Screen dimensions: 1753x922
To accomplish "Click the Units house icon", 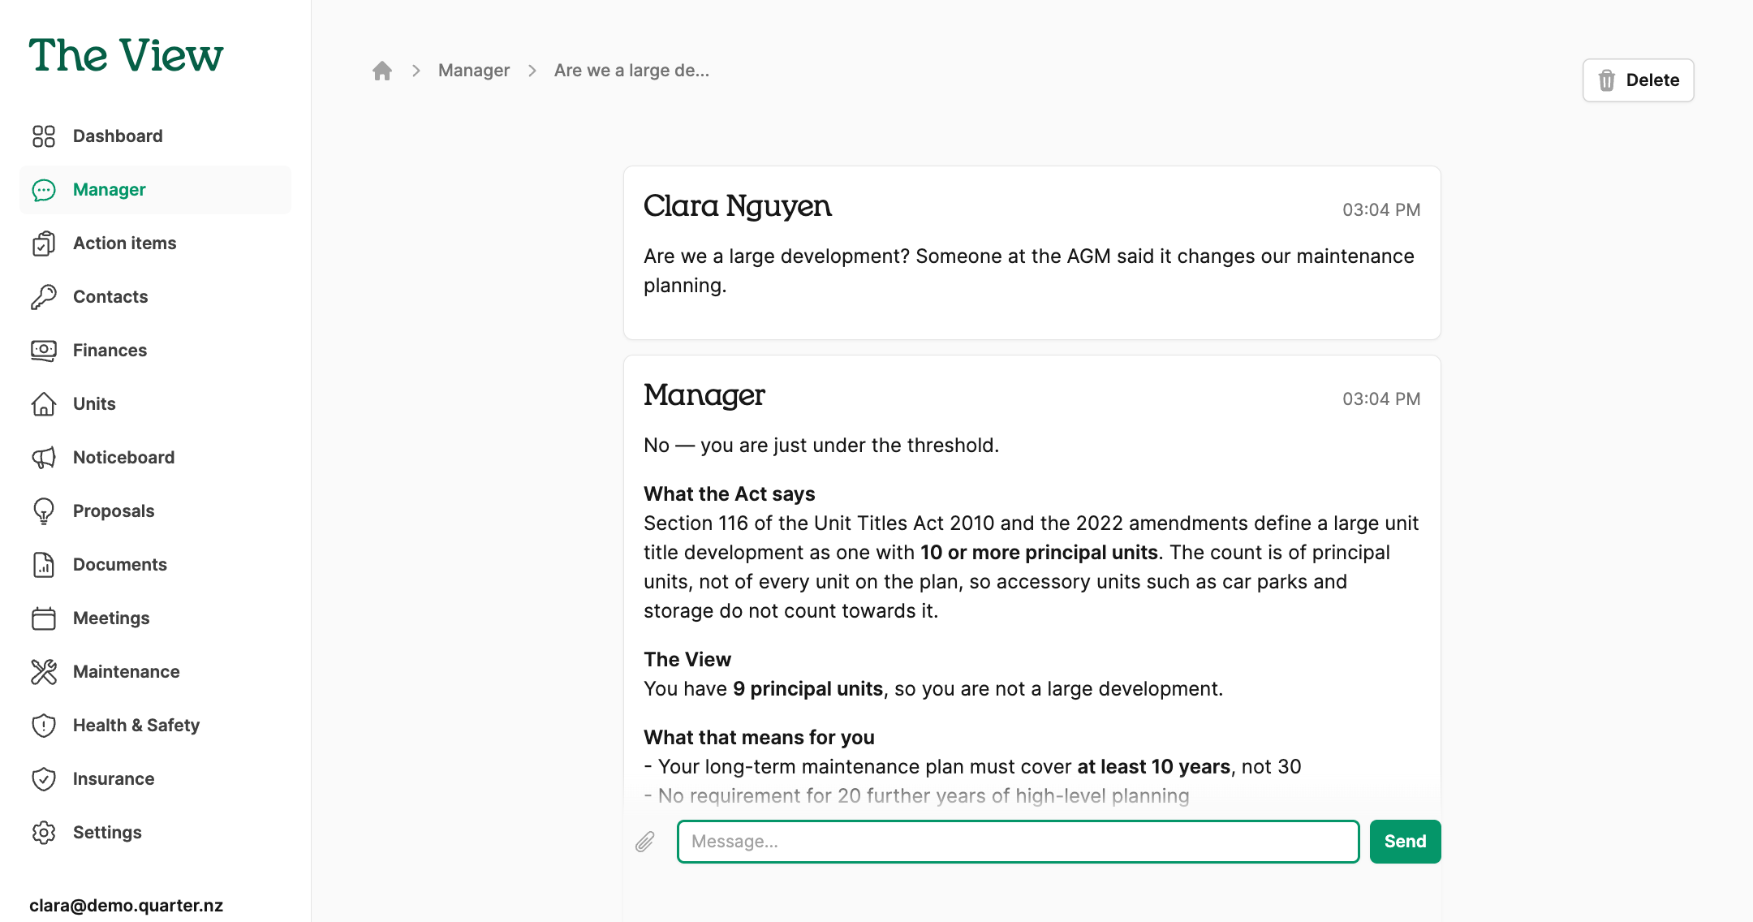I will 44,404.
